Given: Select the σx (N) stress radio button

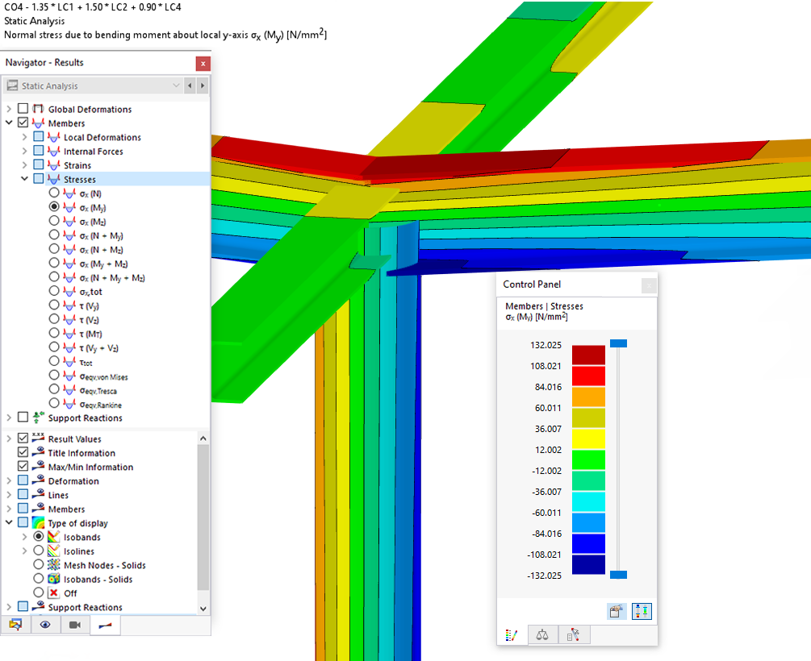Looking at the screenshot, I should 54,193.
